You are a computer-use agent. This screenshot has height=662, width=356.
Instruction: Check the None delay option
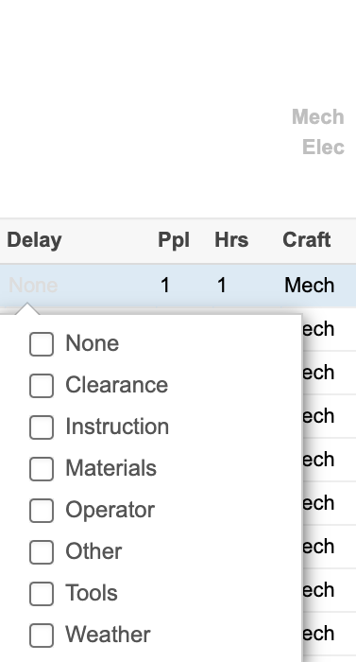pyautogui.click(x=42, y=344)
